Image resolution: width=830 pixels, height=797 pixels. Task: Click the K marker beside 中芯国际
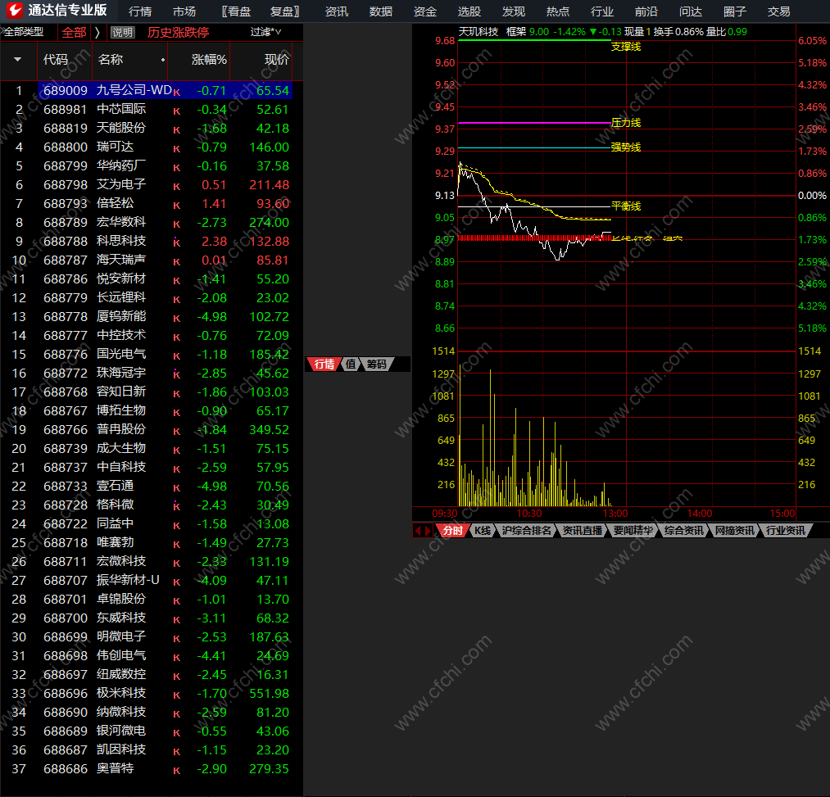point(177,111)
